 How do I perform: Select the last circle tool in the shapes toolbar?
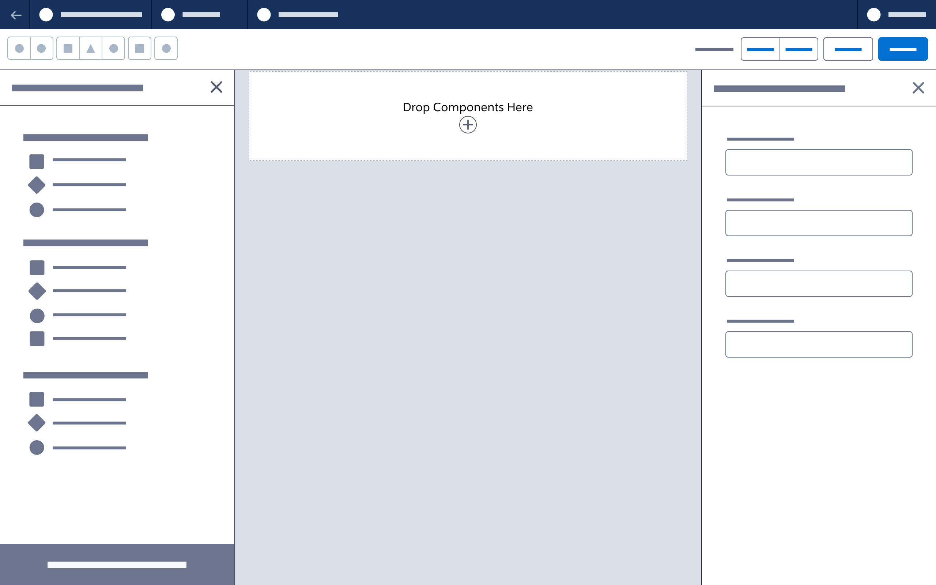pyautogui.click(x=166, y=48)
